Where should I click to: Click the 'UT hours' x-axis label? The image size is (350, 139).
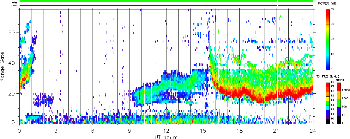(x=166, y=137)
